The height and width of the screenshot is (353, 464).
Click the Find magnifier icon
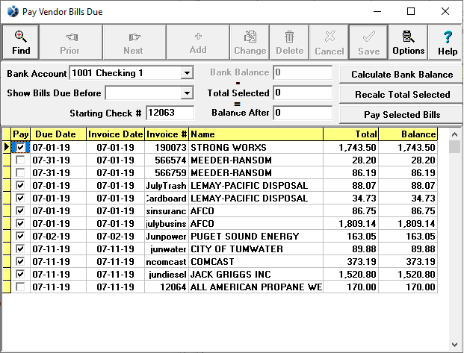pyautogui.click(x=20, y=36)
